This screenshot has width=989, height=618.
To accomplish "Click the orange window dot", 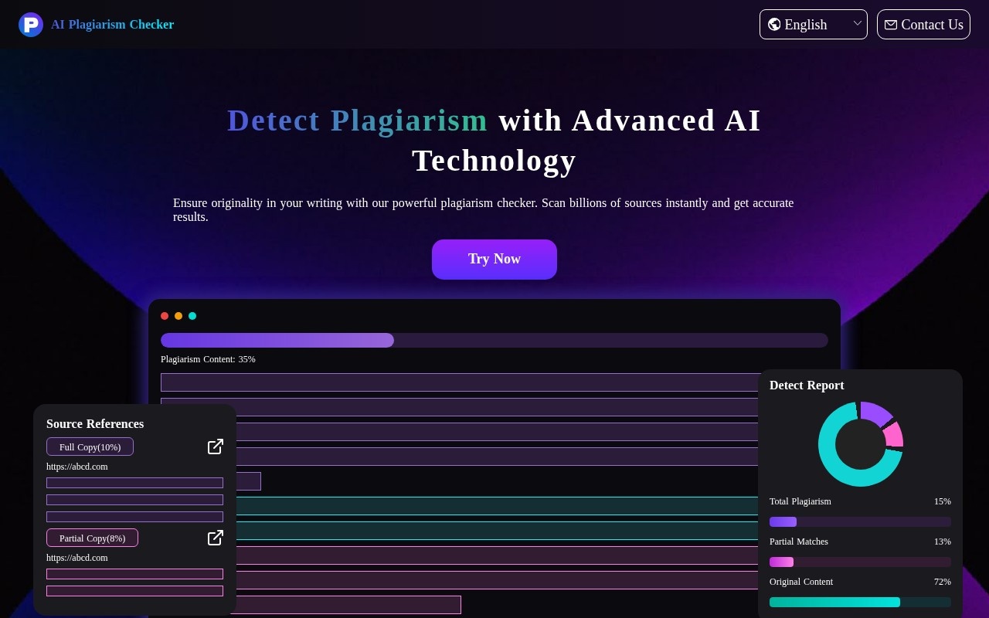I will click(178, 316).
